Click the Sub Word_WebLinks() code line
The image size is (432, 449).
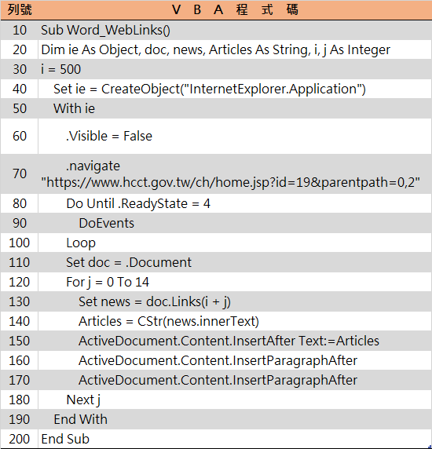(x=105, y=31)
